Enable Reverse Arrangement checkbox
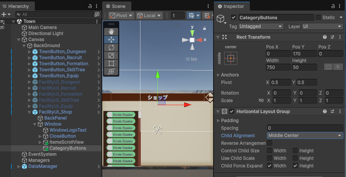The height and width of the screenshot is (177, 346). click(270, 143)
